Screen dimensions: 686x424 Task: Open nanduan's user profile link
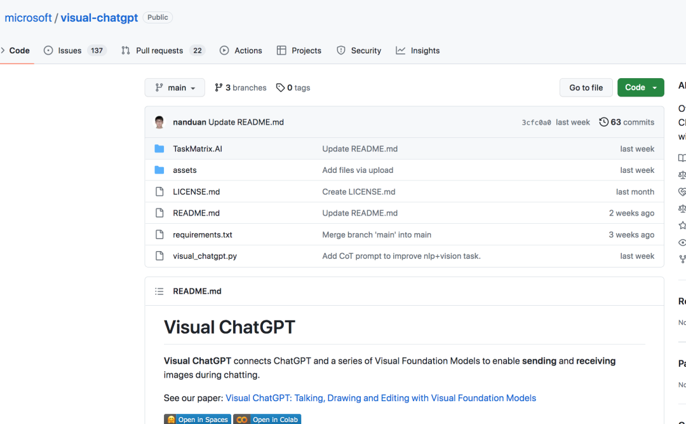(x=189, y=122)
